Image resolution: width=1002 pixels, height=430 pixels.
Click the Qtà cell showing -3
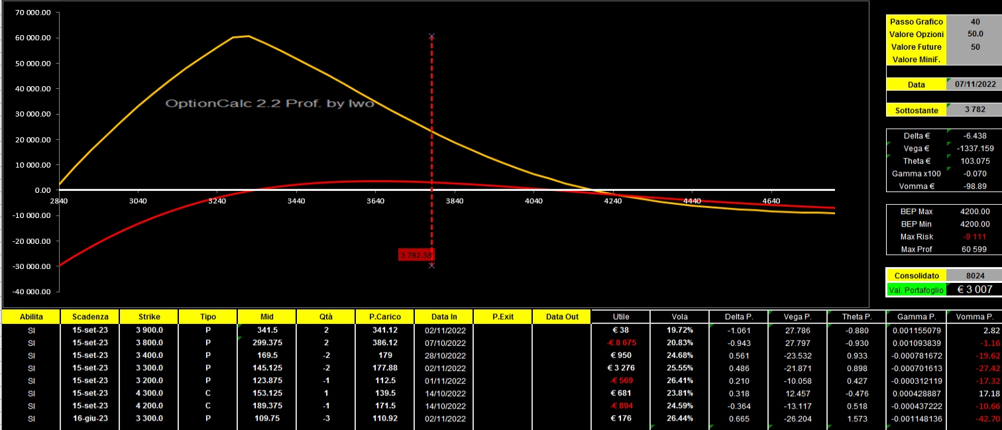[x=325, y=418]
